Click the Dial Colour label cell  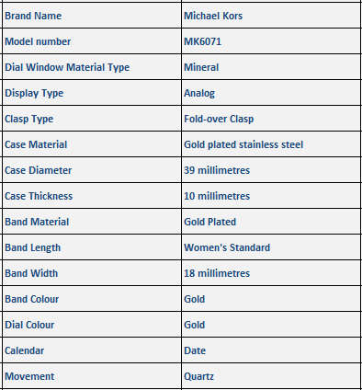click(92, 325)
